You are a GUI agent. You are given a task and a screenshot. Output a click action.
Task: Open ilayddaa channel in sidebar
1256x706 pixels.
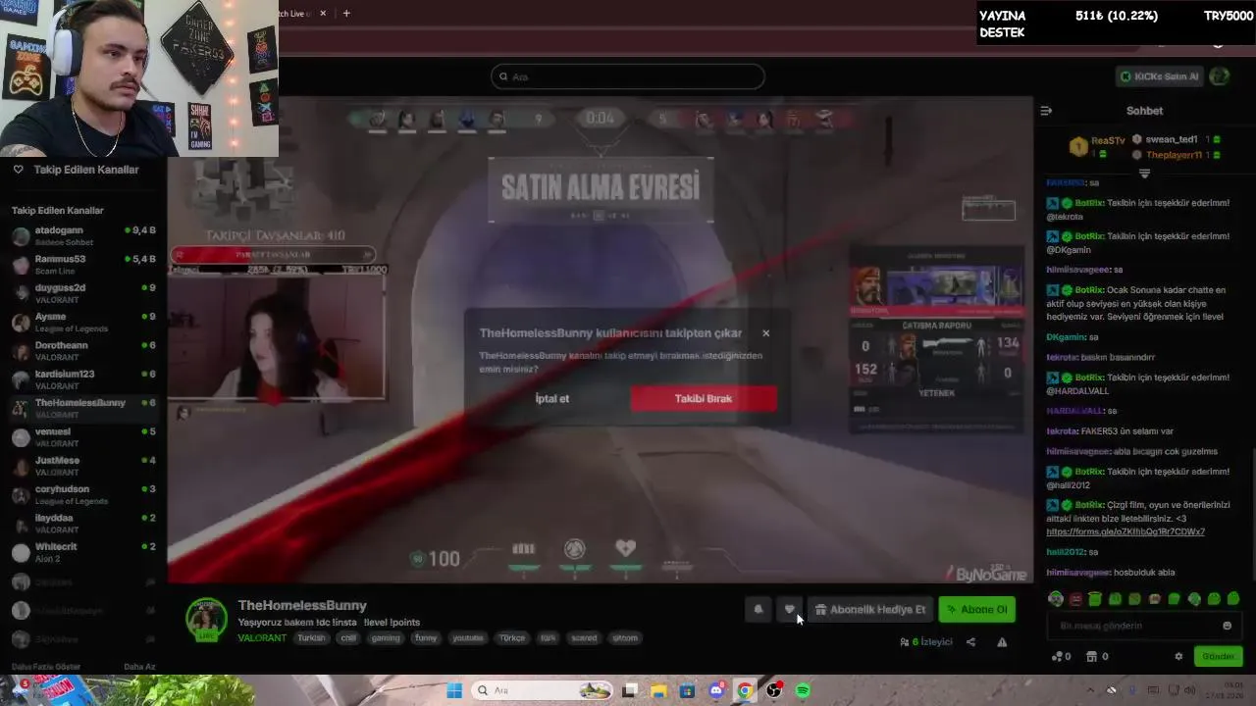click(83, 523)
